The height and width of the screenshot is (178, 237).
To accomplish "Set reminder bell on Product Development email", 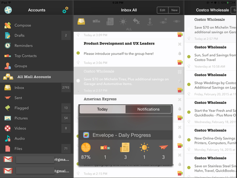I will pos(180,53).
